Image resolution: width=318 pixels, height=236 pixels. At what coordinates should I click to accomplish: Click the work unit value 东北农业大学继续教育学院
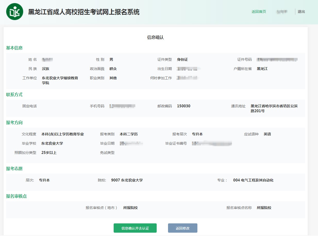coord(60,80)
